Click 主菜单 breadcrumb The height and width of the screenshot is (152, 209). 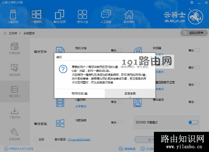[13, 33]
